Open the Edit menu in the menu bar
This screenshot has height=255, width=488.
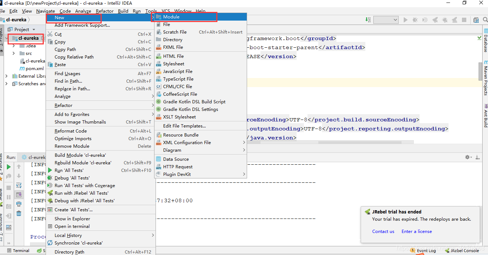click(x=13, y=11)
